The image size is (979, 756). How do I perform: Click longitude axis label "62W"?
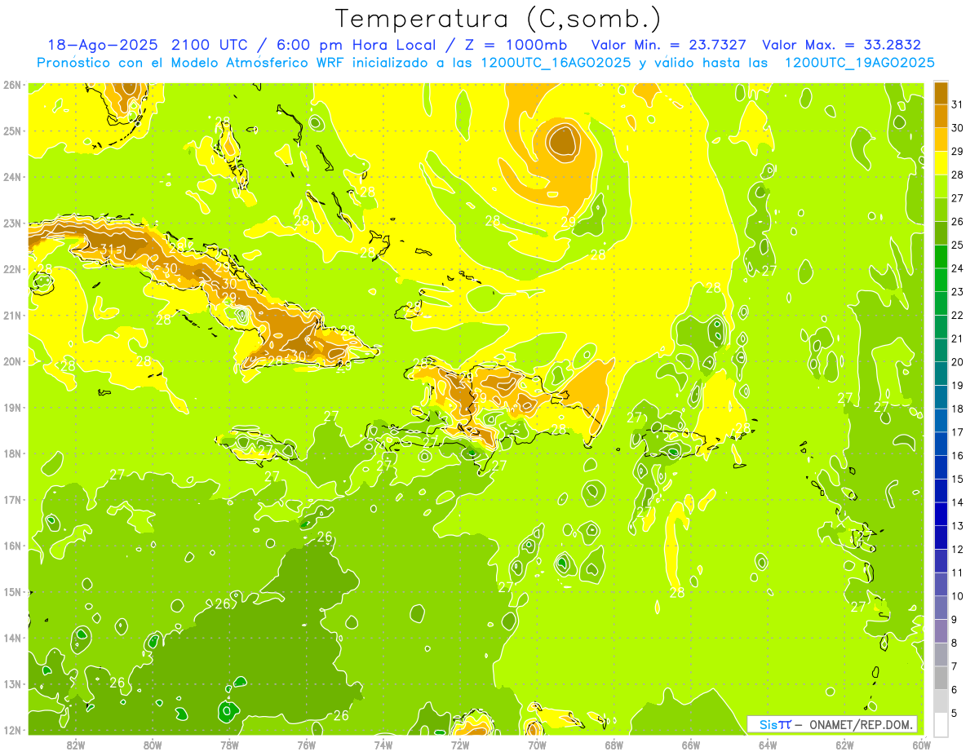[844, 744]
